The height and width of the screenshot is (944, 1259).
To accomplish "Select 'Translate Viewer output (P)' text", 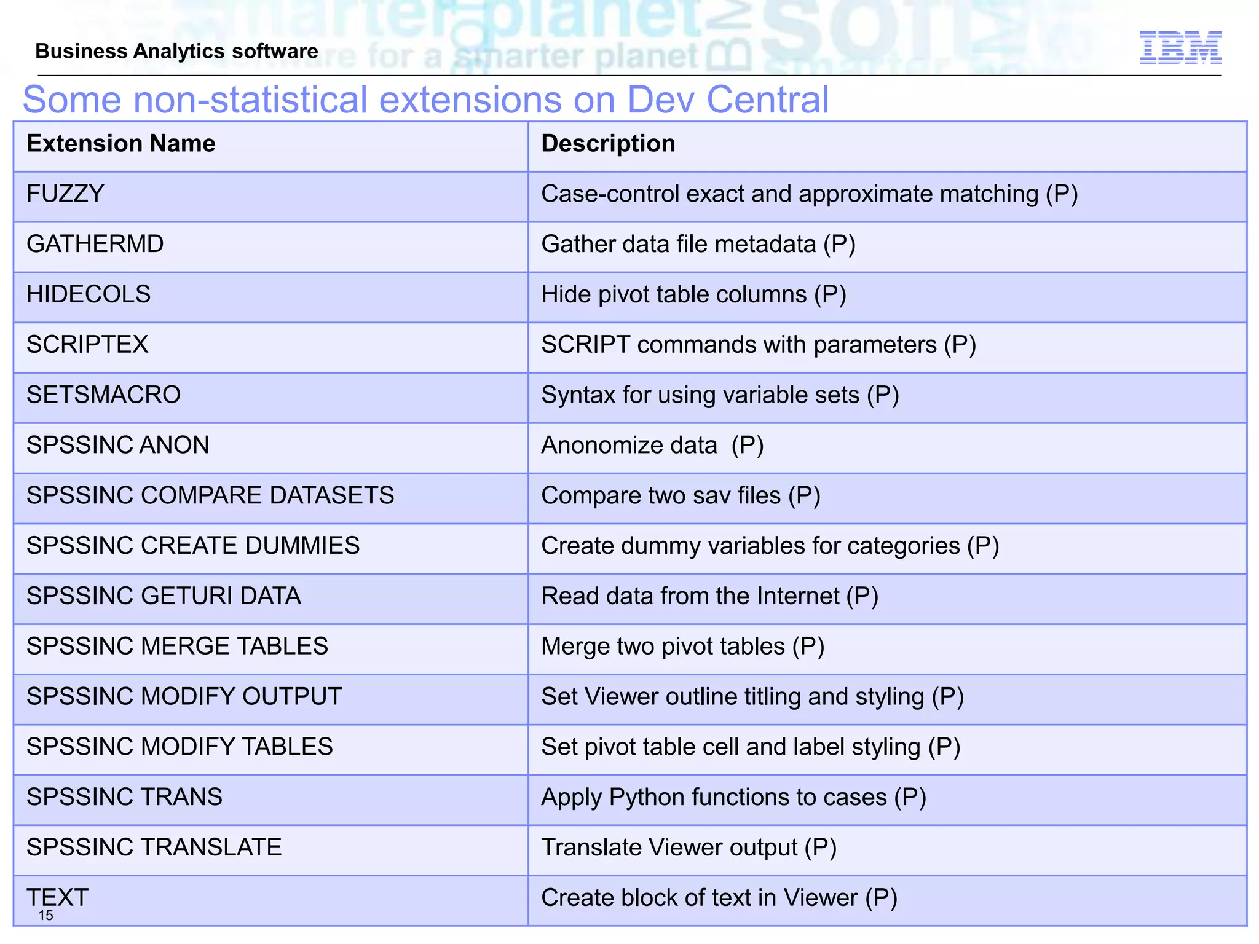I will 689,848.
